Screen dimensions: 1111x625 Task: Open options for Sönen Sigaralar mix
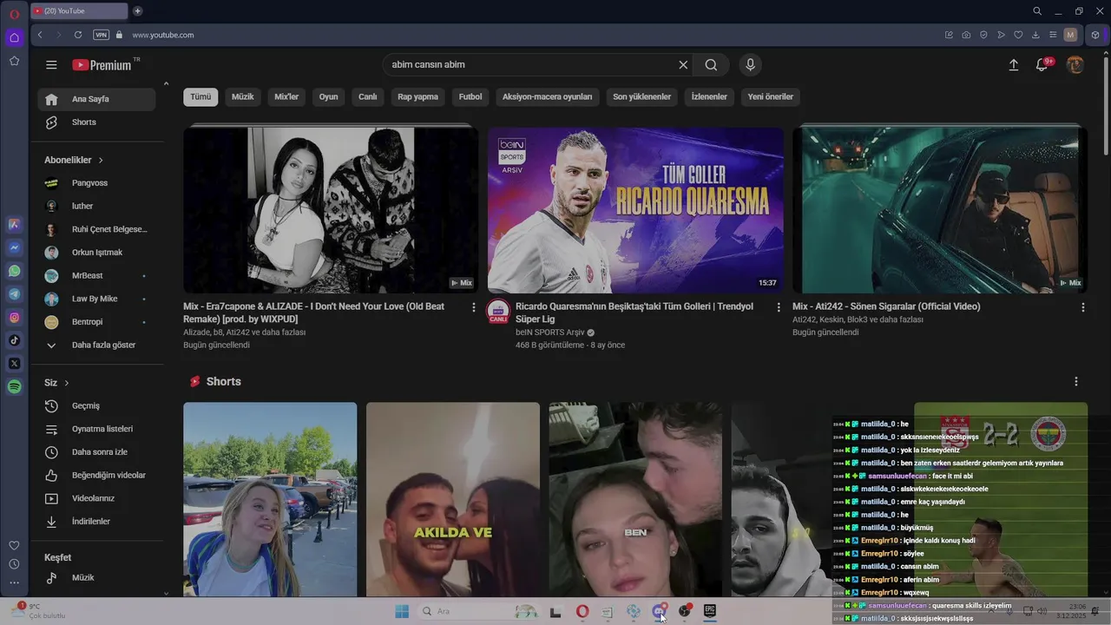(1083, 307)
